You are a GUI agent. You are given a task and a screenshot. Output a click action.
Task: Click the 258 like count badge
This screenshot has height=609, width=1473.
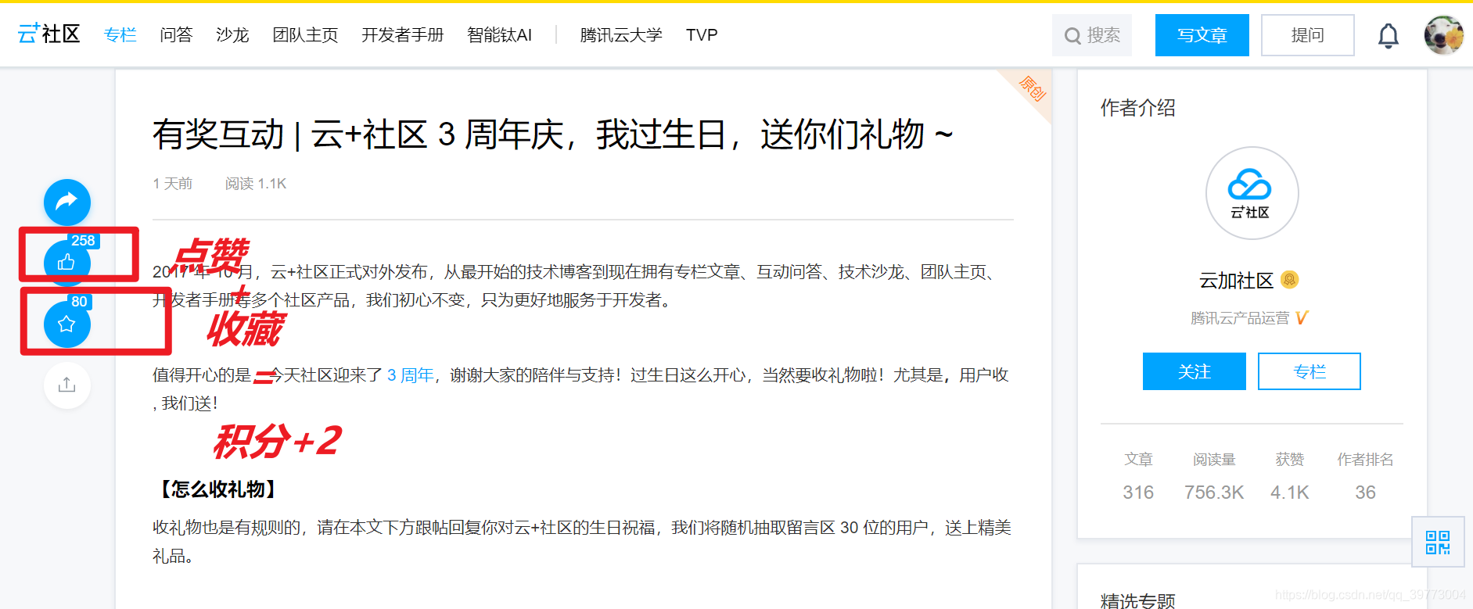click(x=83, y=241)
